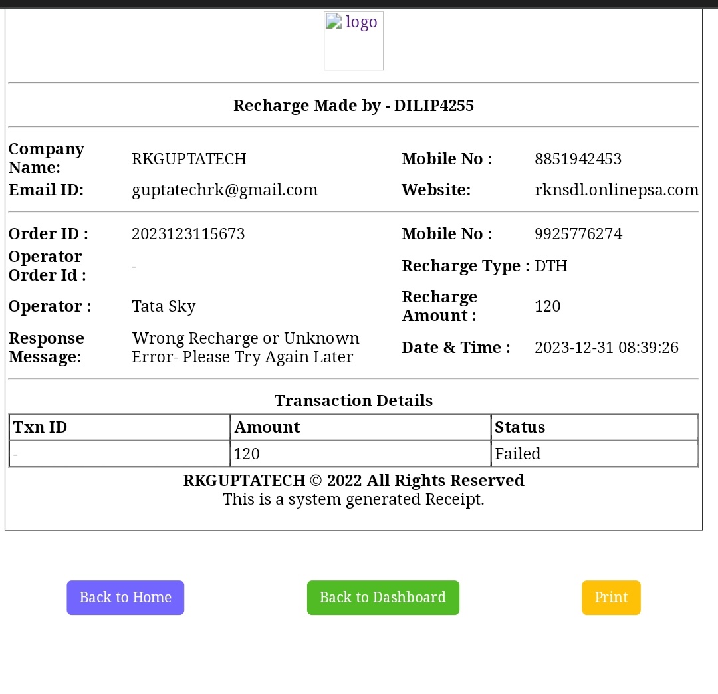This screenshot has width=718, height=694.
Task: Select the customer mobile number 9925776274
Action: [x=578, y=234]
